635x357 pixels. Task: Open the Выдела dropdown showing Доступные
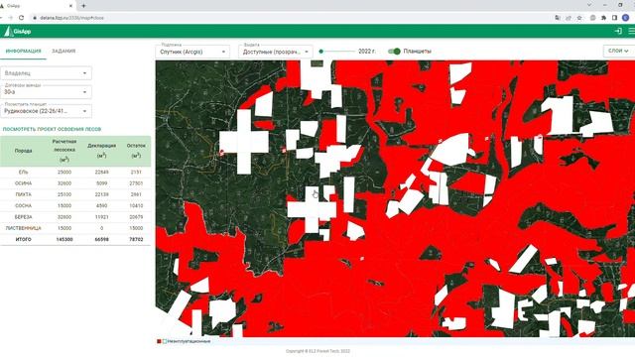[x=276, y=52]
